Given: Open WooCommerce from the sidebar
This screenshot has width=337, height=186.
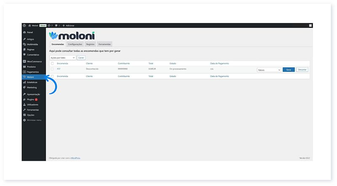Looking at the screenshot, I should [34, 61].
